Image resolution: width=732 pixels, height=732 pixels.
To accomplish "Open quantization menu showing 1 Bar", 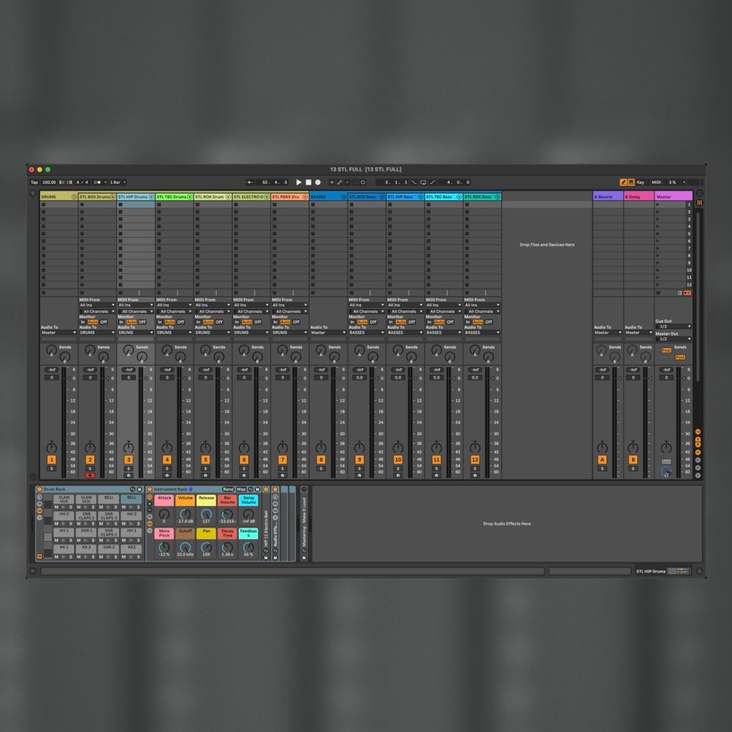I will coord(118,182).
